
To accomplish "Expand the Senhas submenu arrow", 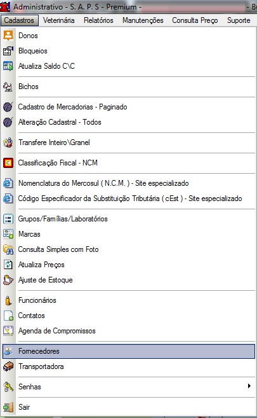I will point(249,386).
